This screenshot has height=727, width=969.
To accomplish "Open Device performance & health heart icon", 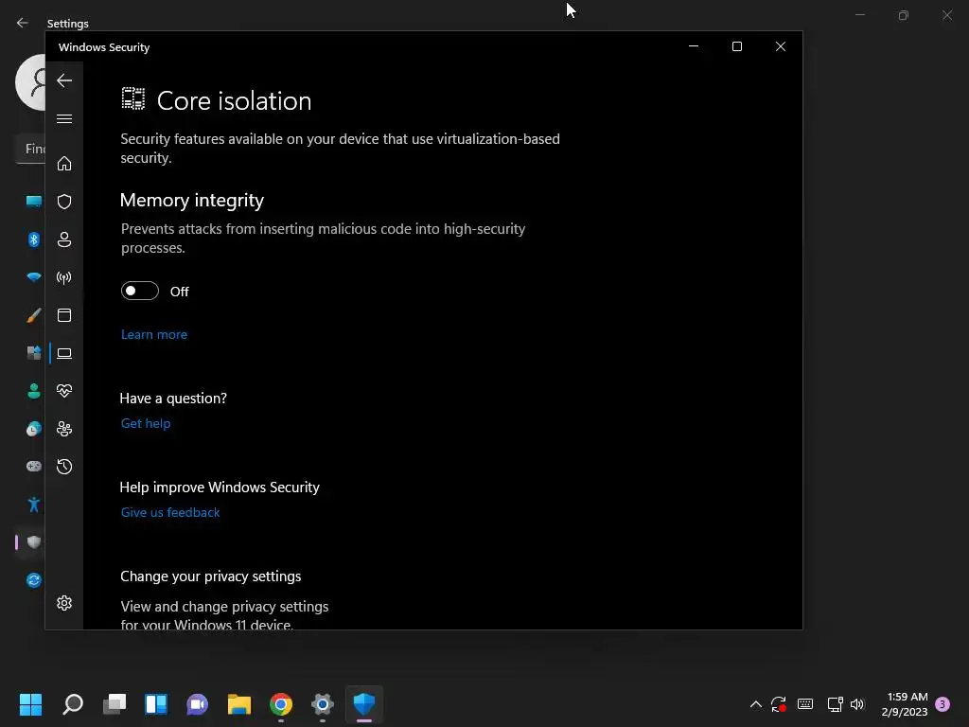I will pos(64,391).
